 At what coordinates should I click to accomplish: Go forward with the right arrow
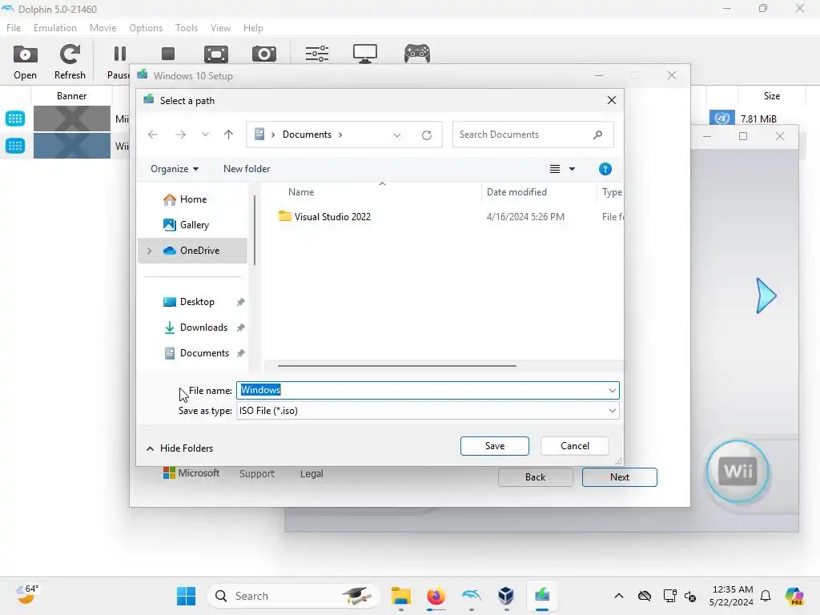tap(181, 135)
